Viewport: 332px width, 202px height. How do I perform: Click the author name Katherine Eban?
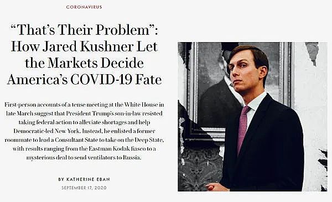tap(89, 179)
